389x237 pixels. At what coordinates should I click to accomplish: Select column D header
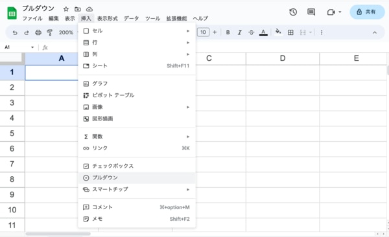(x=283, y=58)
